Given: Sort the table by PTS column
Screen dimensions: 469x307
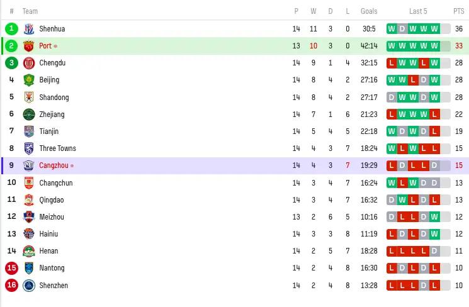Looking at the screenshot, I should (x=458, y=11).
